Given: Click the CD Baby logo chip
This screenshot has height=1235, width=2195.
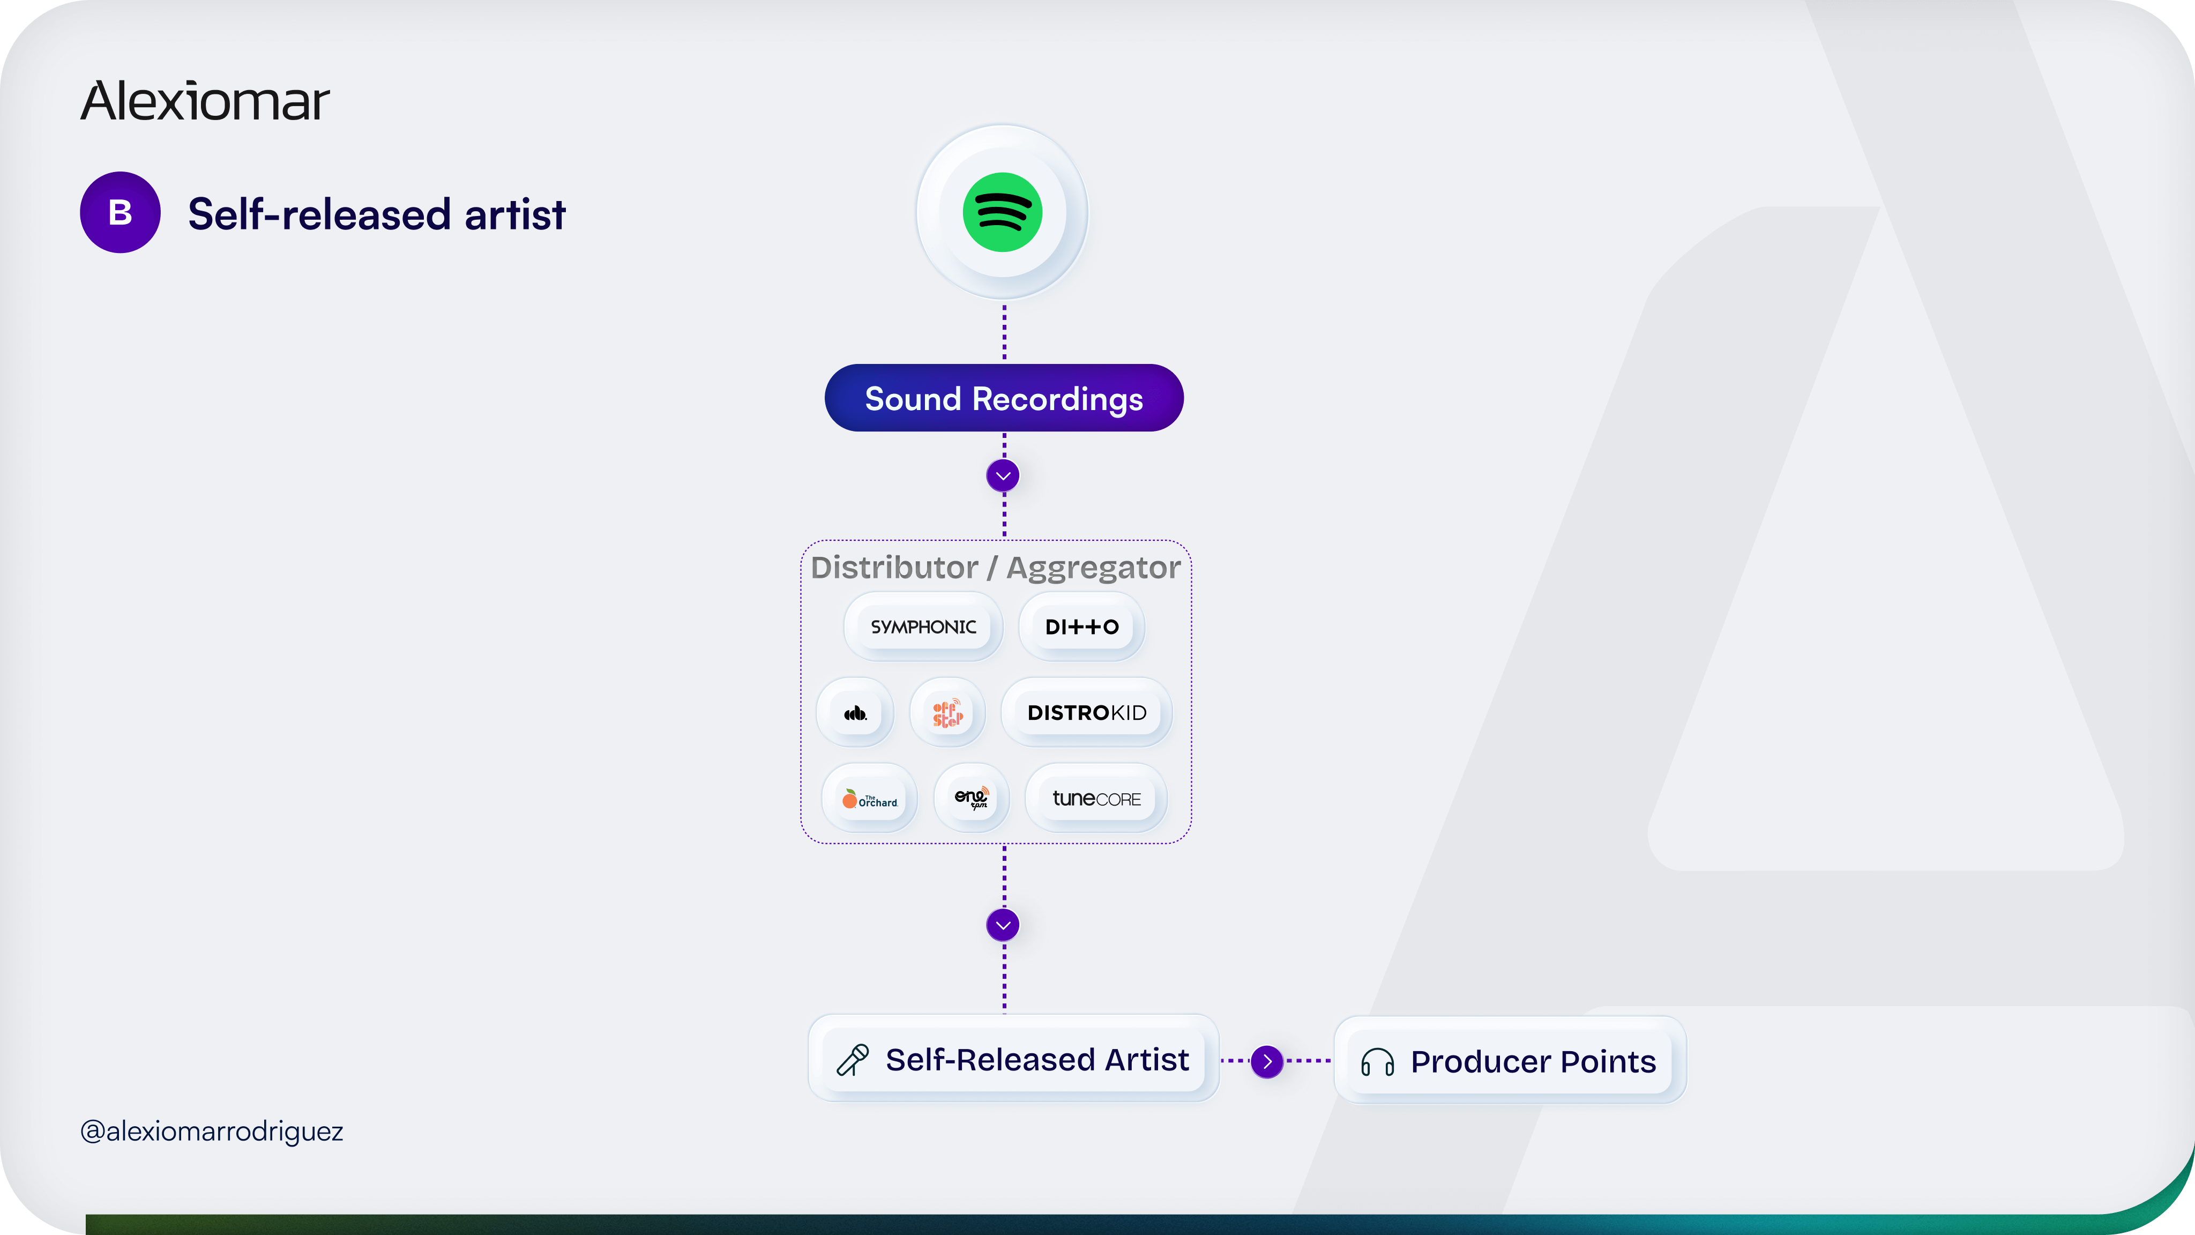Looking at the screenshot, I should tap(855, 712).
